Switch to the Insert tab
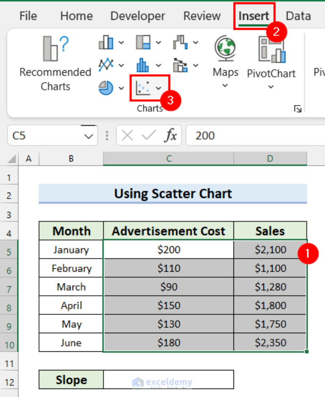This screenshot has height=397, width=325. [254, 16]
